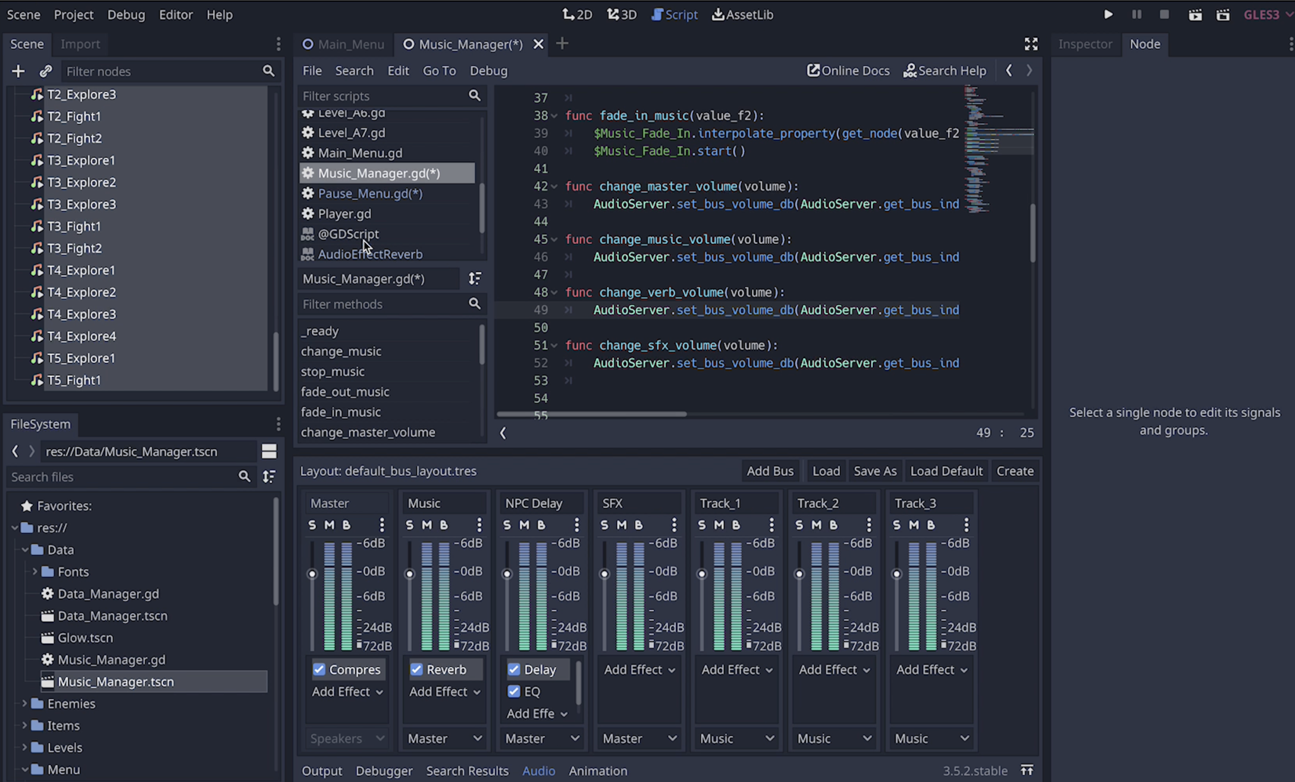Uncheck the Compressor effect on the Master bus
The image size is (1295, 782).
pyautogui.click(x=319, y=669)
